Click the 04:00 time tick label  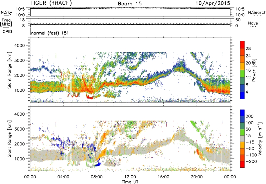tap(64, 177)
